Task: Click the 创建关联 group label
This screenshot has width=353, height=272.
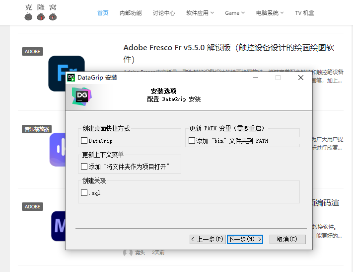Action: (94, 181)
